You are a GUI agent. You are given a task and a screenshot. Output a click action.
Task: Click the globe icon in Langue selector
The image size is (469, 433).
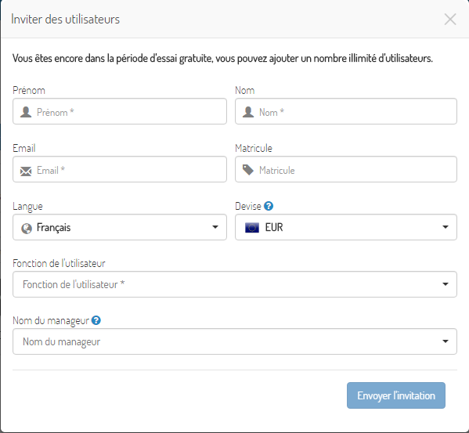click(x=27, y=229)
